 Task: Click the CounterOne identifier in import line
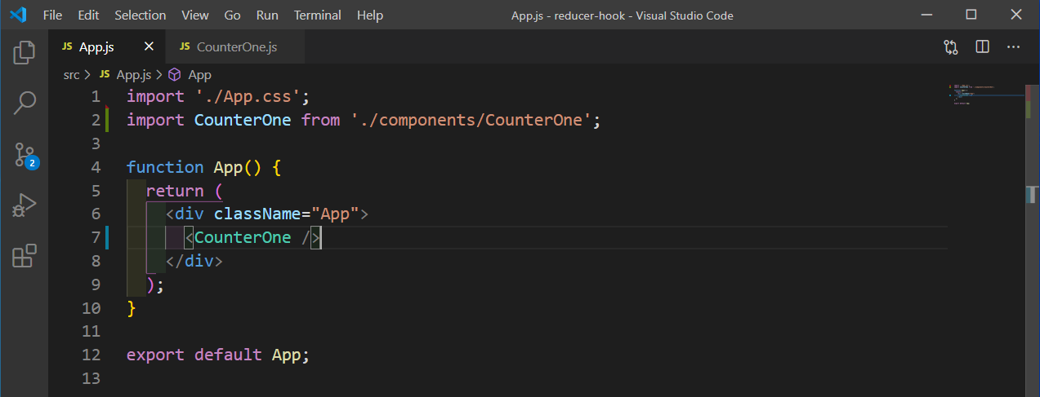243,121
